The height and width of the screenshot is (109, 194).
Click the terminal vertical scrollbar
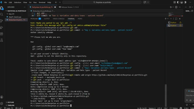pyautogui.click(x=166, y=95)
